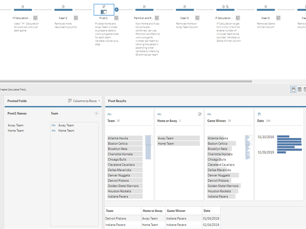Click the Game Winner values mini scrollbar
The image size is (306, 229).
(248, 147)
